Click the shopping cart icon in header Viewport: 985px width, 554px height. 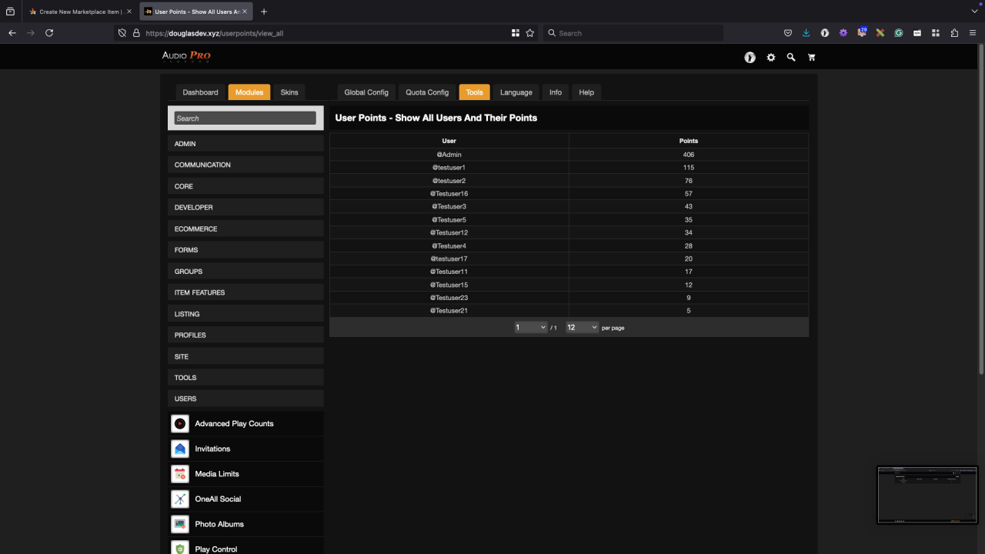[811, 58]
